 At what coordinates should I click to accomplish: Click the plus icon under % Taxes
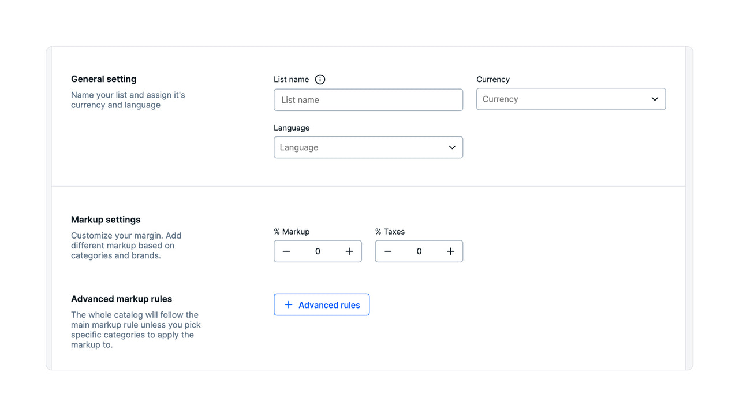coord(450,251)
